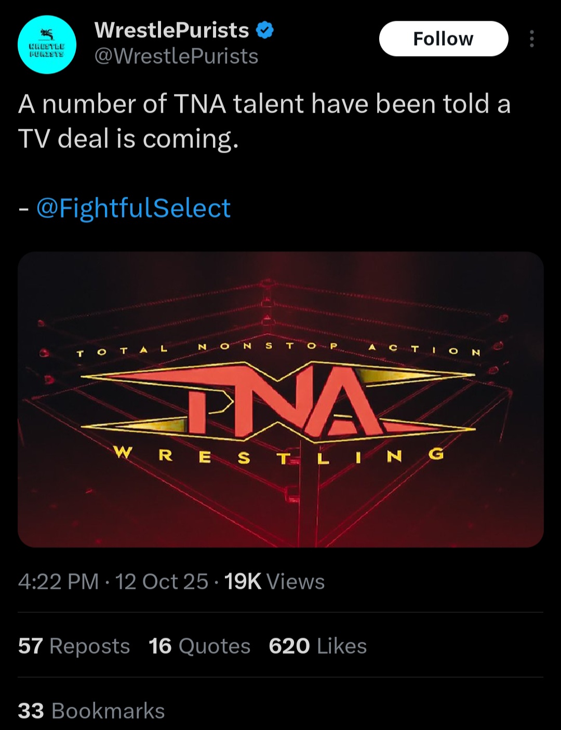Screen dimensions: 561x730
Task: Click the 12 Oct 25 date
Action: point(162,582)
